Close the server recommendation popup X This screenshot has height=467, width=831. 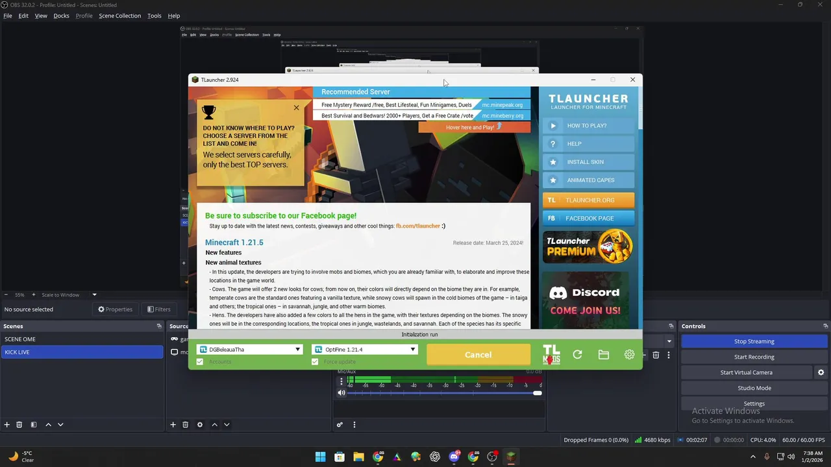click(296, 108)
